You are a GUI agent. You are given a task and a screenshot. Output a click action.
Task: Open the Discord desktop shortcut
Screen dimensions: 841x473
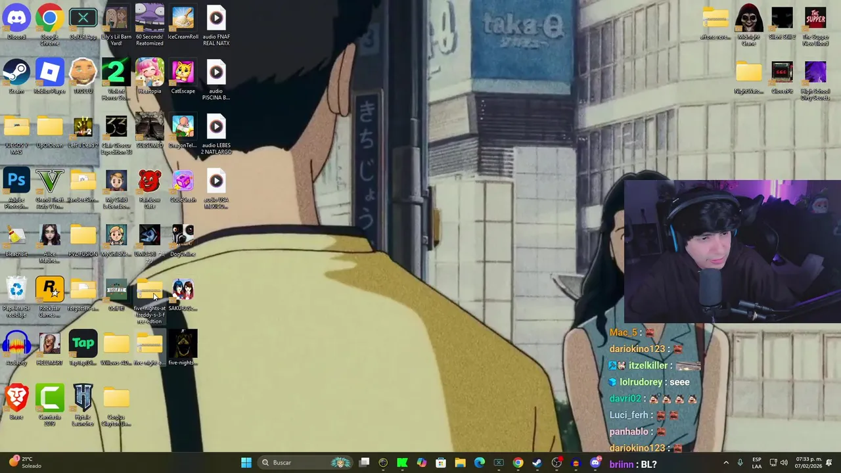tap(16, 23)
